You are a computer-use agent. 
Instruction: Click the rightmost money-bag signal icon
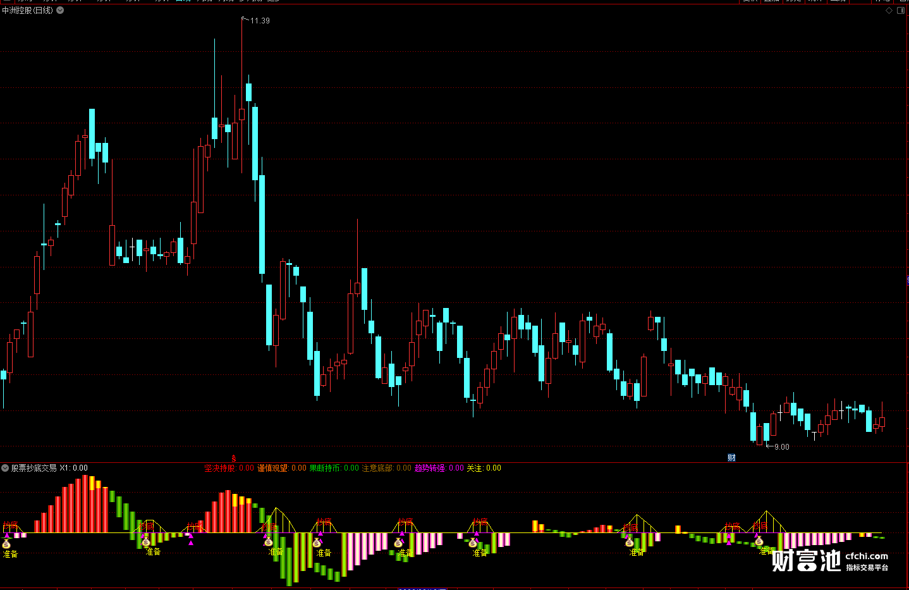759,541
